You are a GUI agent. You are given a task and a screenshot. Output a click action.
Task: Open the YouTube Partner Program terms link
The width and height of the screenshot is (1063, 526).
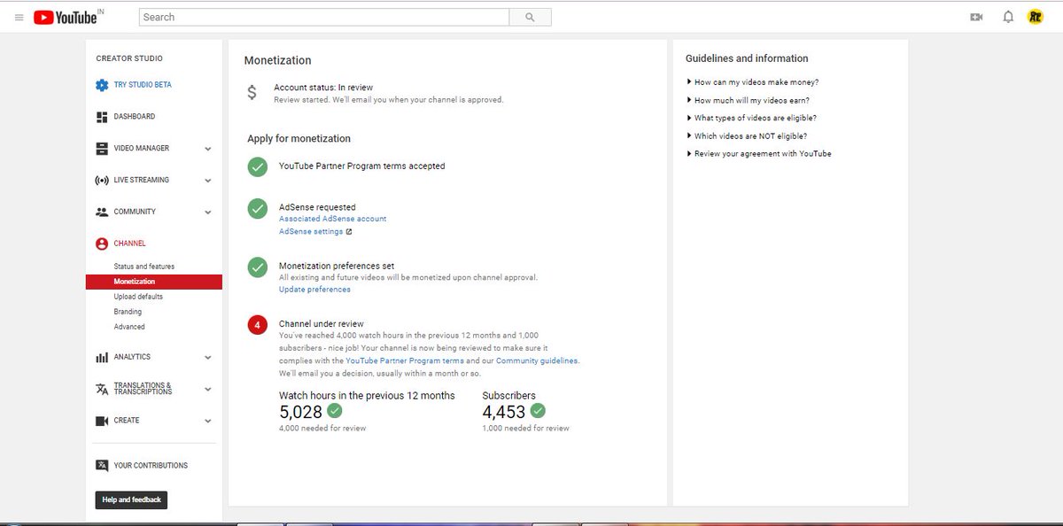point(405,361)
